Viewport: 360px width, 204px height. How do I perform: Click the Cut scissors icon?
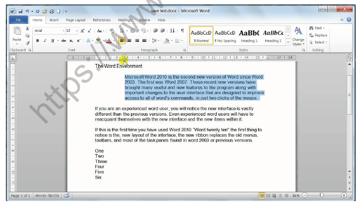click(x=27, y=28)
